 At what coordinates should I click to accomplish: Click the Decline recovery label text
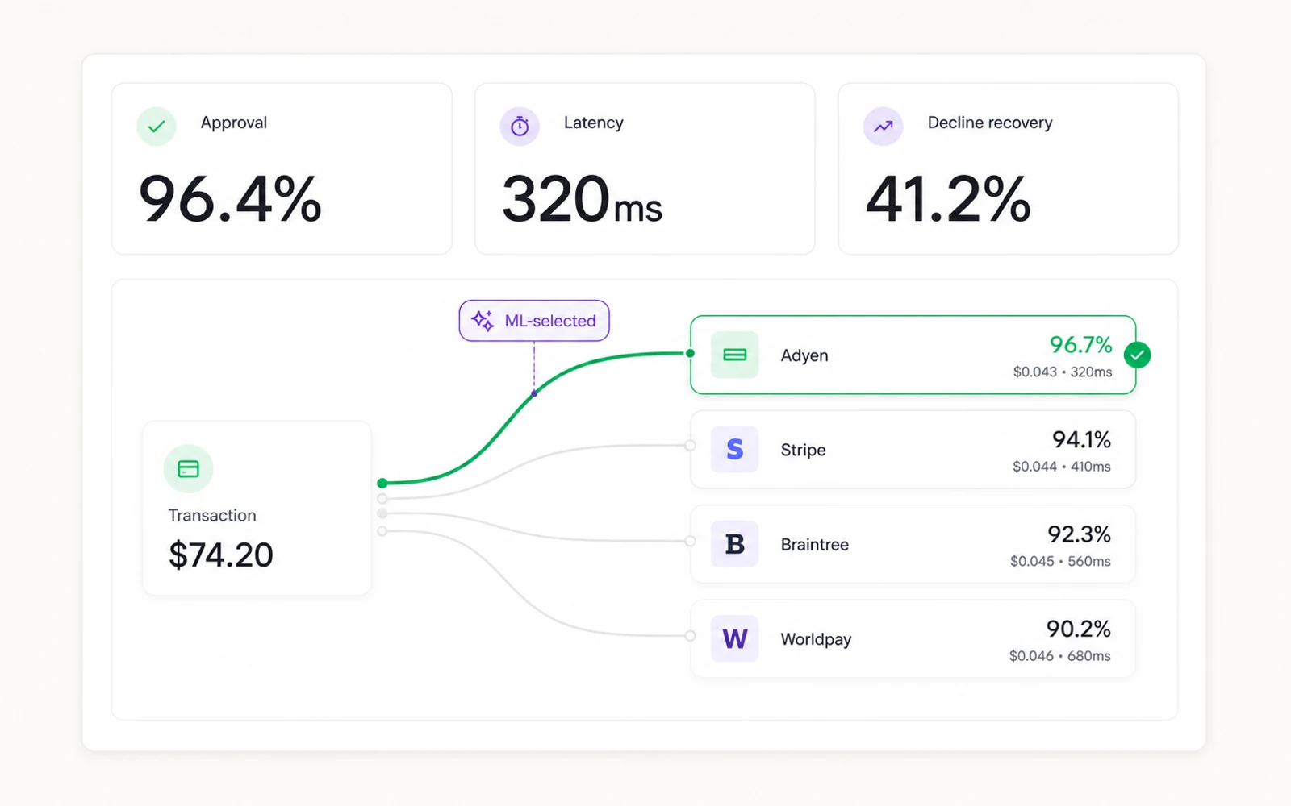click(990, 123)
